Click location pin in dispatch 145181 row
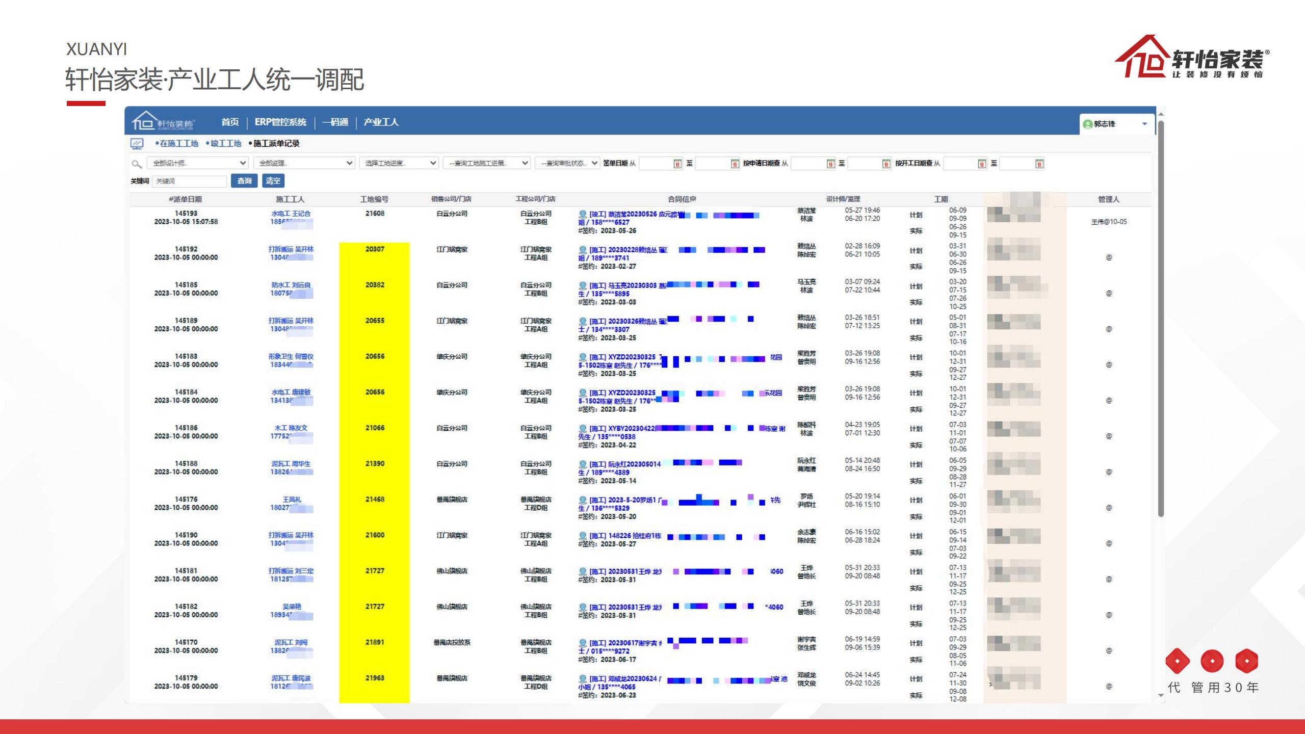The width and height of the screenshot is (1305, 734). coord(583,571)
